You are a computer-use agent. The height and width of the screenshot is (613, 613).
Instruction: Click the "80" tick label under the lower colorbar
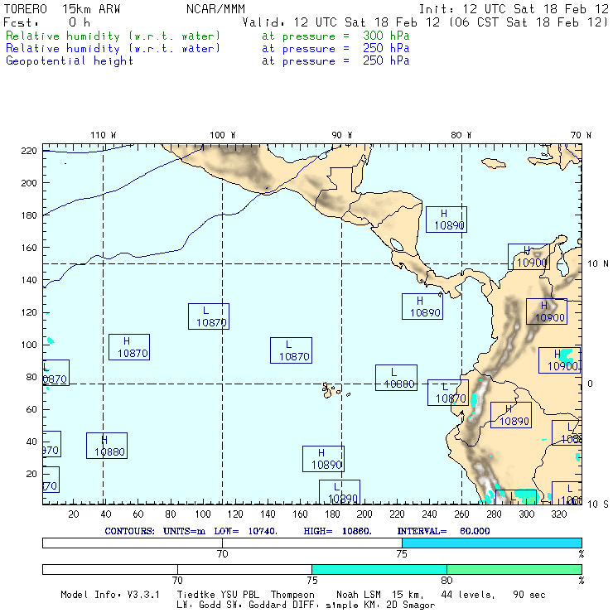[446, 580]
